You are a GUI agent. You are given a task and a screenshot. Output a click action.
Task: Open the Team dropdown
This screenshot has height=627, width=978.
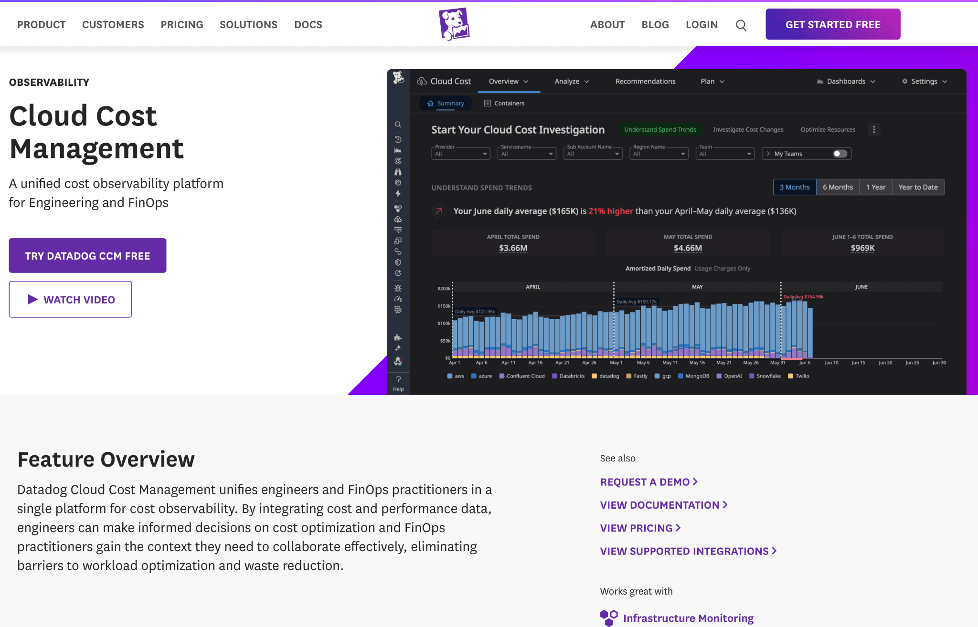(x=725, y=154)
